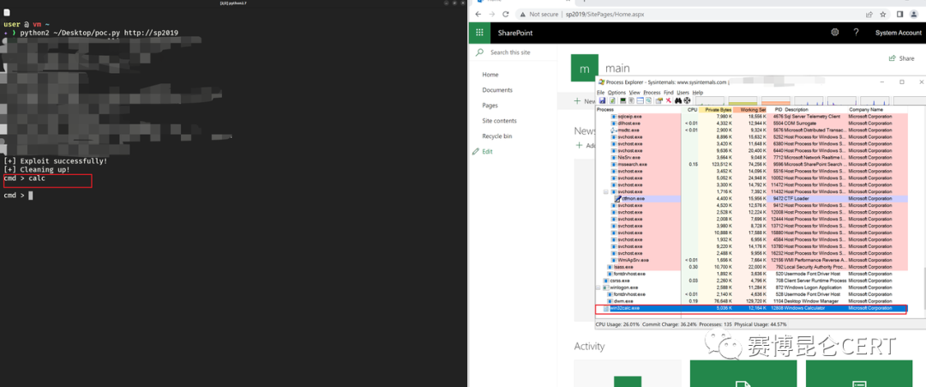The height and width of the screenshot is (387, 926).
Task: Click the browser share page icon
Action: (x=868, y=15)
